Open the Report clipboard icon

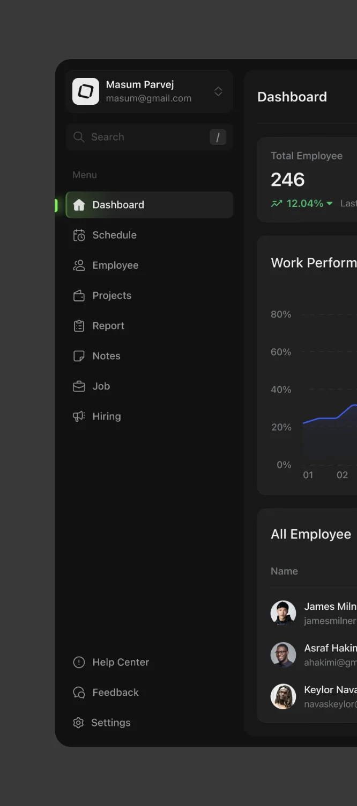[x=79, y=326]
